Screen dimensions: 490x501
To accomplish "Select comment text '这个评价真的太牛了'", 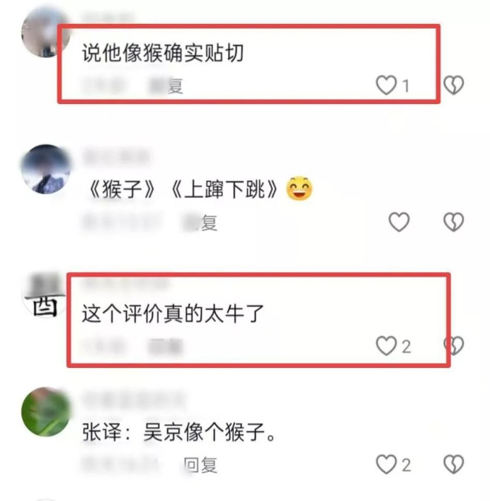I will 173,314.
